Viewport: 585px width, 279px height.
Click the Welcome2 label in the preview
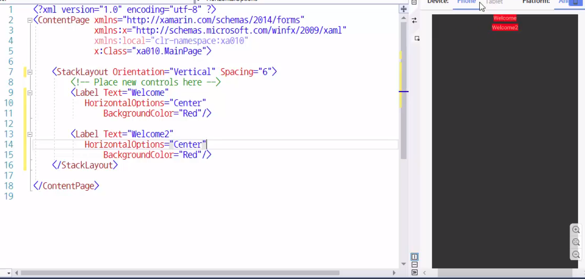[505, 27]
